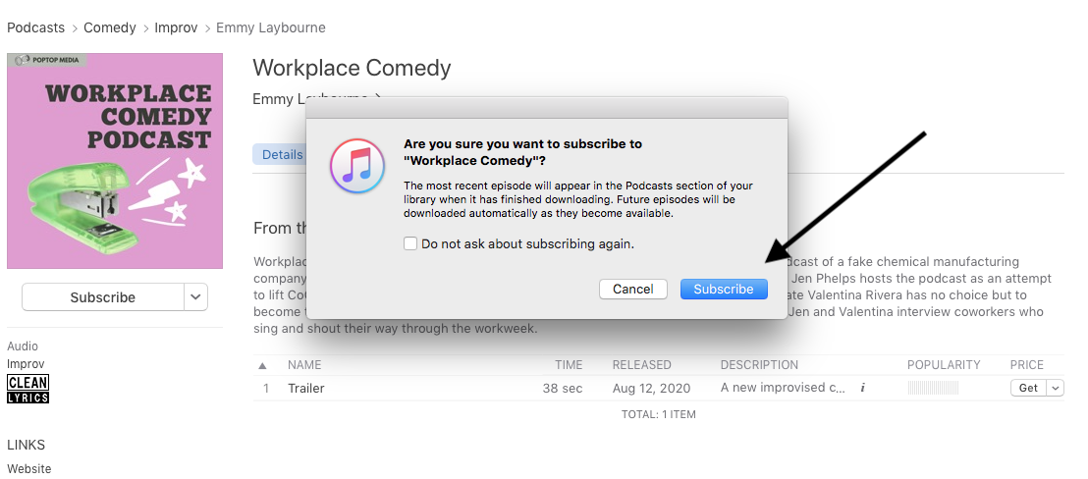Image resolution: width=1088 pixels, height=479 pixels.
Task: Open the Workplace Comedy Podcast artwork
Action: 115,161
